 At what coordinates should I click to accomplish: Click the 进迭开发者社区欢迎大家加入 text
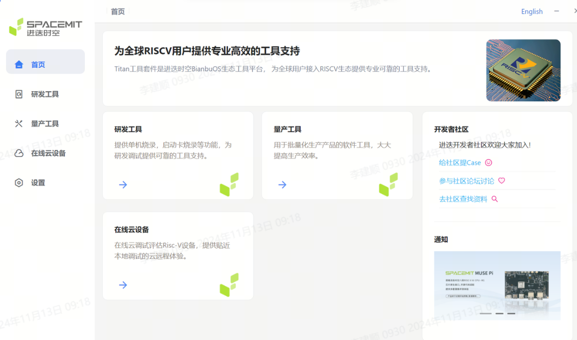click(485, 145)
